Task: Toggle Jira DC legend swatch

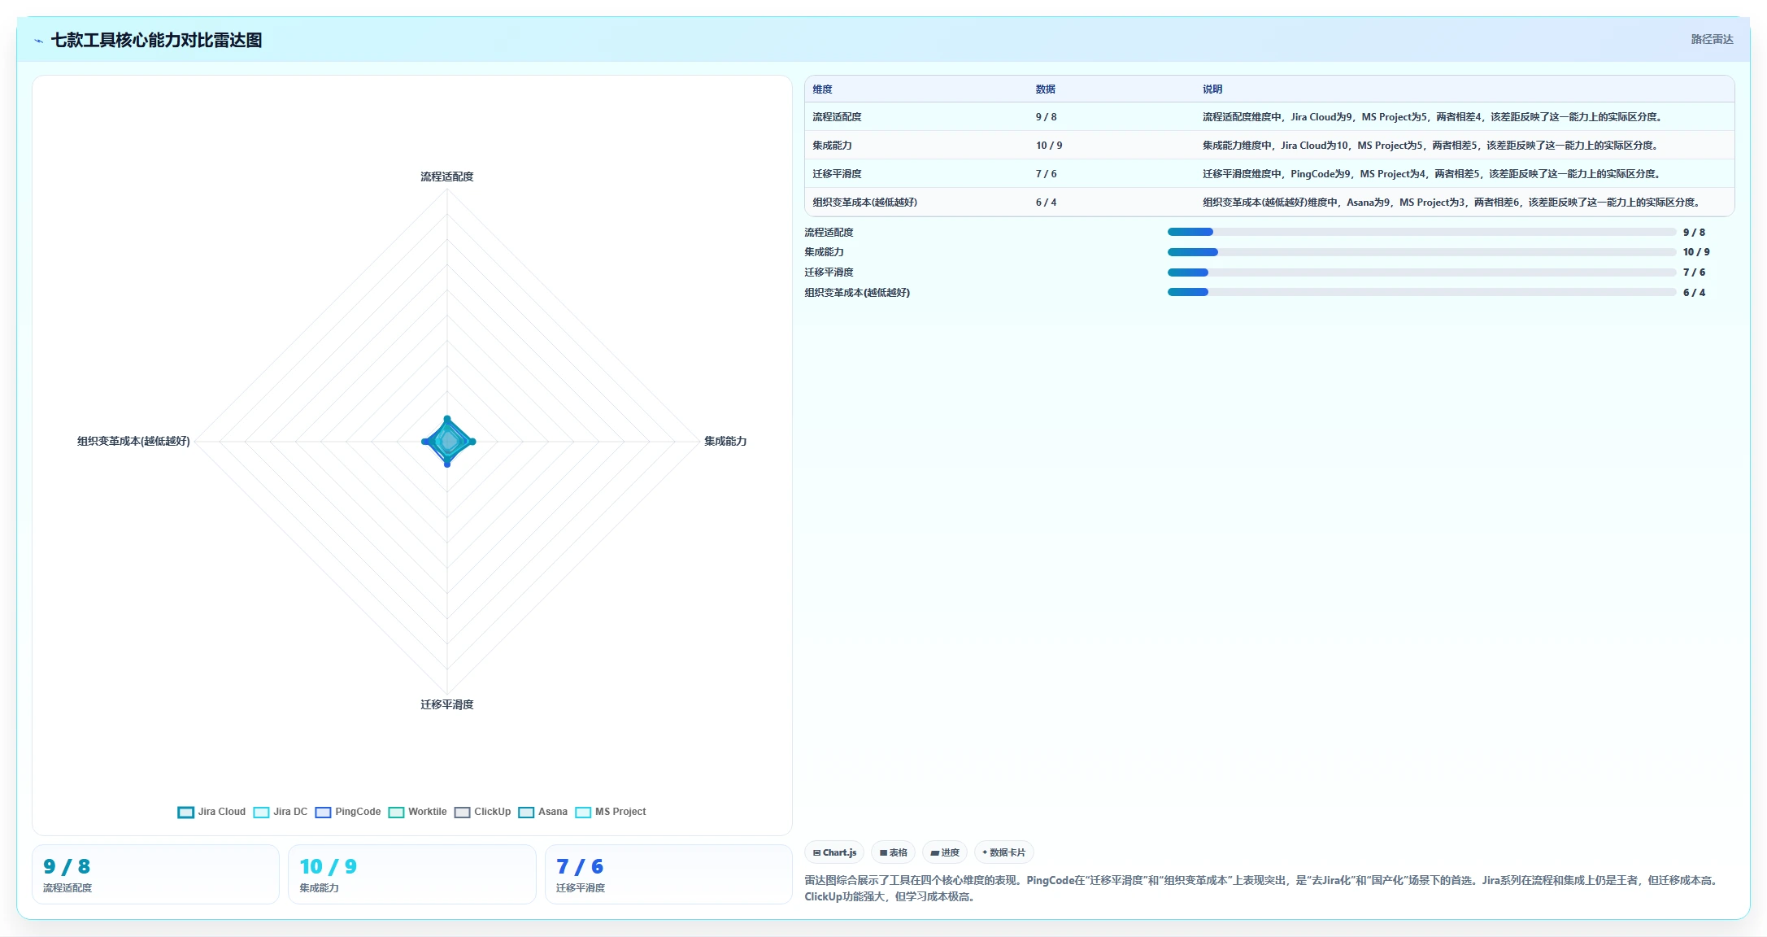Action: [x=261, y=812]
